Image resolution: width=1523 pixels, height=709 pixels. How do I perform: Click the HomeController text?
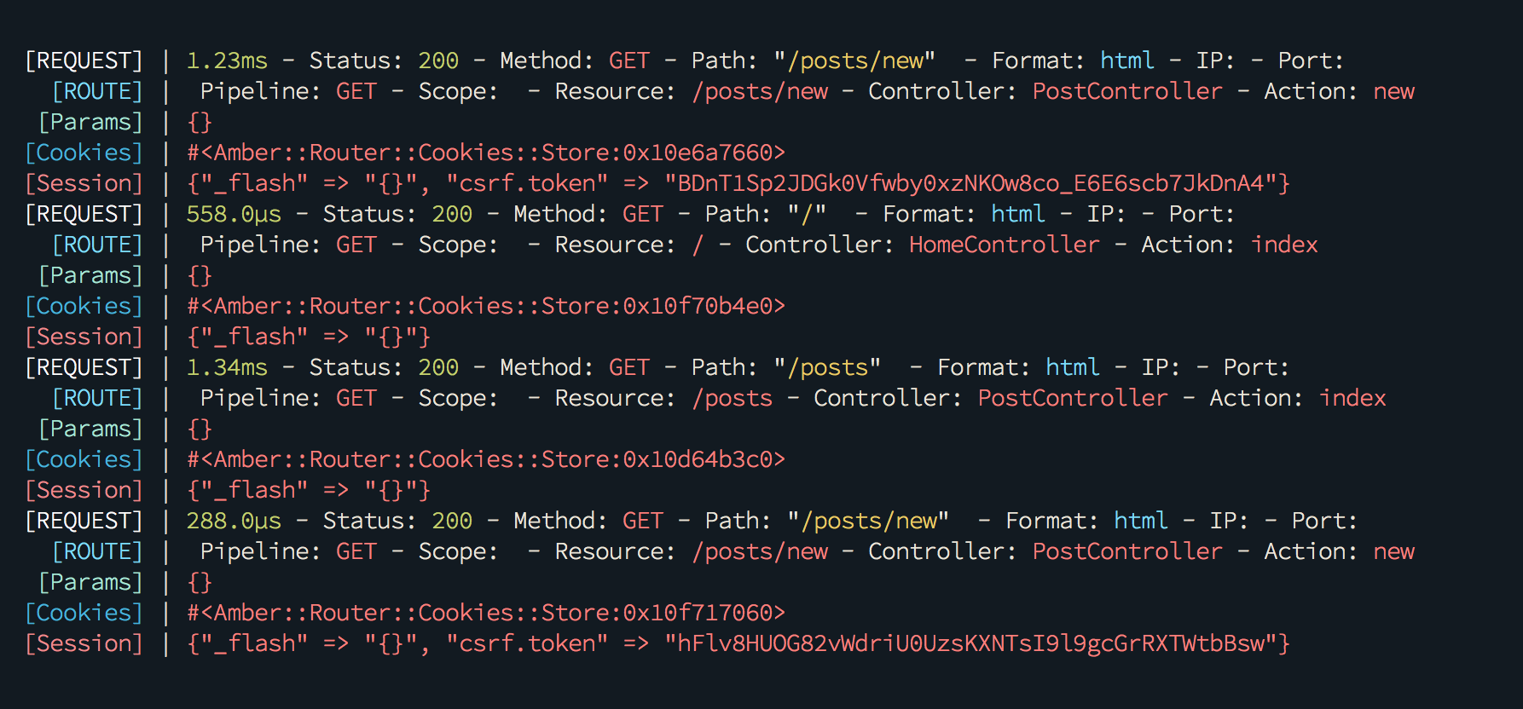[x=1005, y=245]
